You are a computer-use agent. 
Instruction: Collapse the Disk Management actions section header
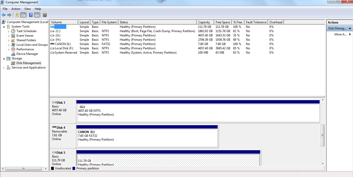pos(350,28)
